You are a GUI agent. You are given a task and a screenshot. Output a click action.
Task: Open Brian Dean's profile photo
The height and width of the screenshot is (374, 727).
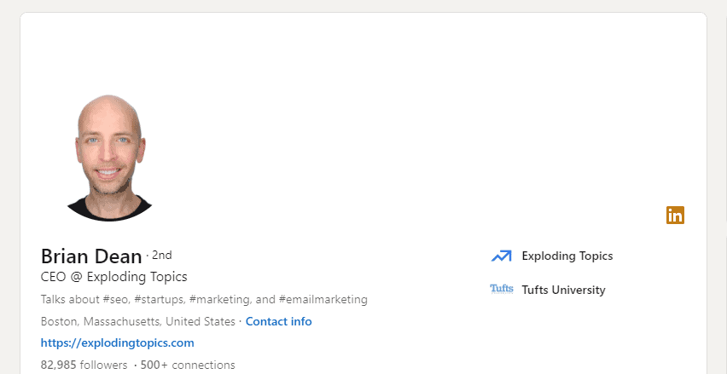point(108,158)
